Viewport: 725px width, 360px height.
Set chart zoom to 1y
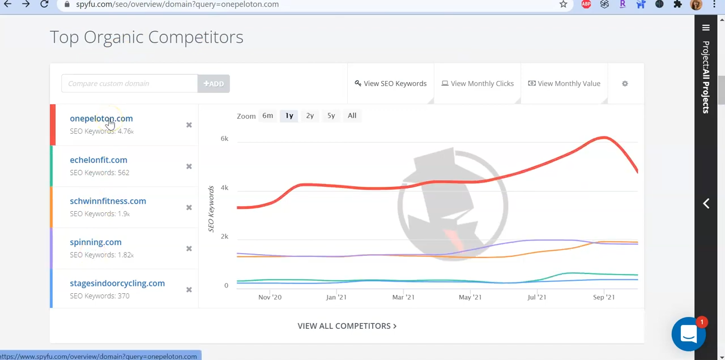click(x=289, y=115)
